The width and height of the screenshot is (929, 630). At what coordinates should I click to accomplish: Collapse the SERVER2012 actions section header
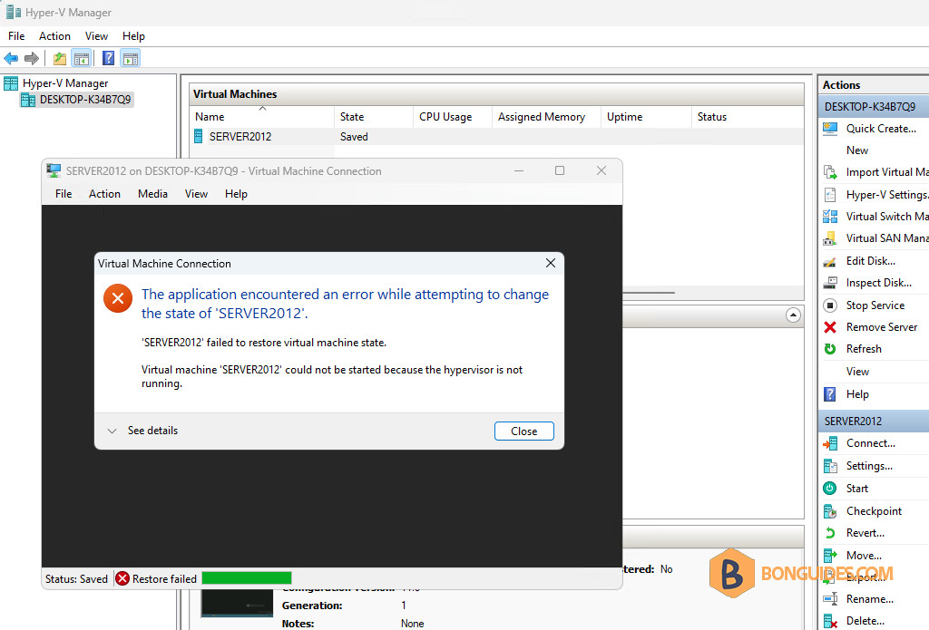pos(874,422)
